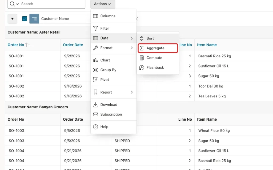Click the magnifier search icon
The width and height of the screenshot is (273, 170).
tap(12, 4)
